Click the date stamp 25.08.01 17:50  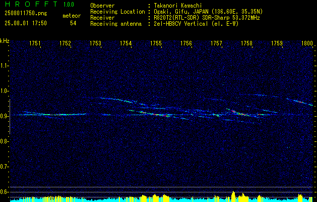(x=26, y=23)
